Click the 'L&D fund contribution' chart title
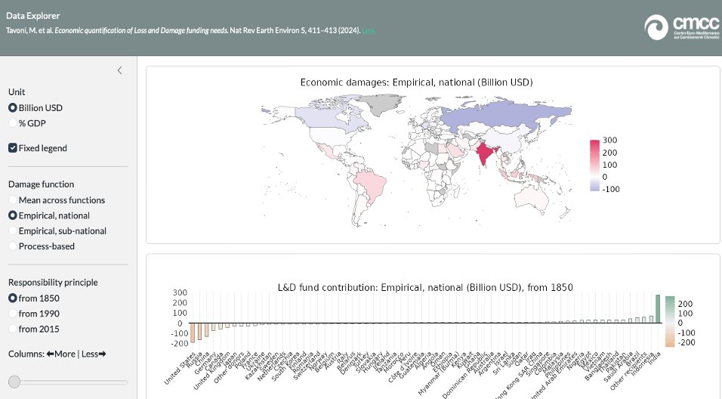 [425, 287]
